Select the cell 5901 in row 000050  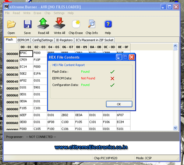(x=40, y=88)
